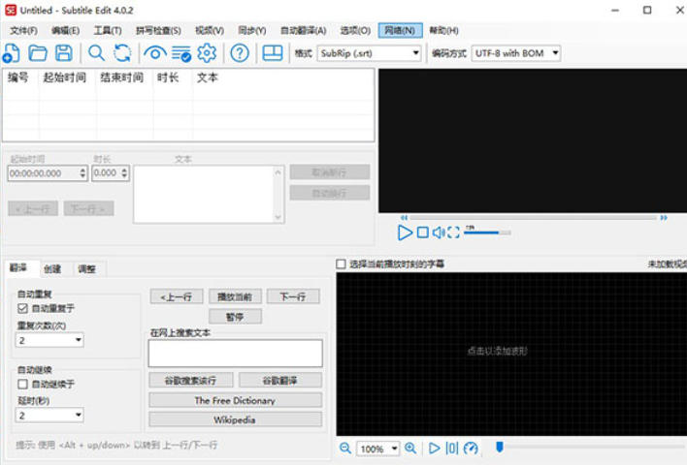This screenshot has width=687, height=465.
Task: Click the Wikipedia button
Action: (x=235, y=419)
